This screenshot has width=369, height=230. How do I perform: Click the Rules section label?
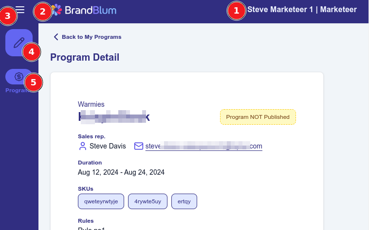pyautogui.click(x=86, y=220)
